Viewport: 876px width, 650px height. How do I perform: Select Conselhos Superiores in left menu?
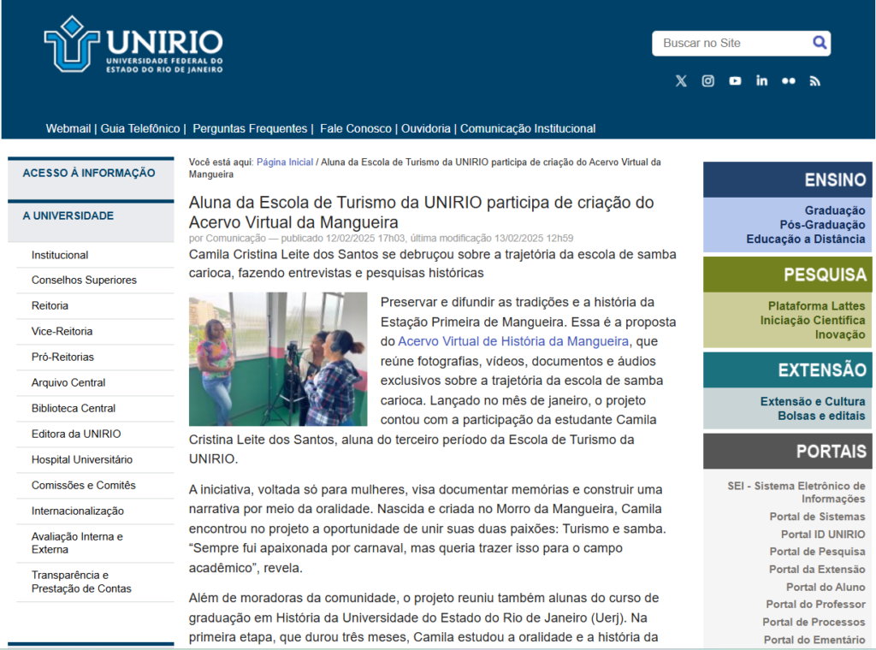coord(84,281)
